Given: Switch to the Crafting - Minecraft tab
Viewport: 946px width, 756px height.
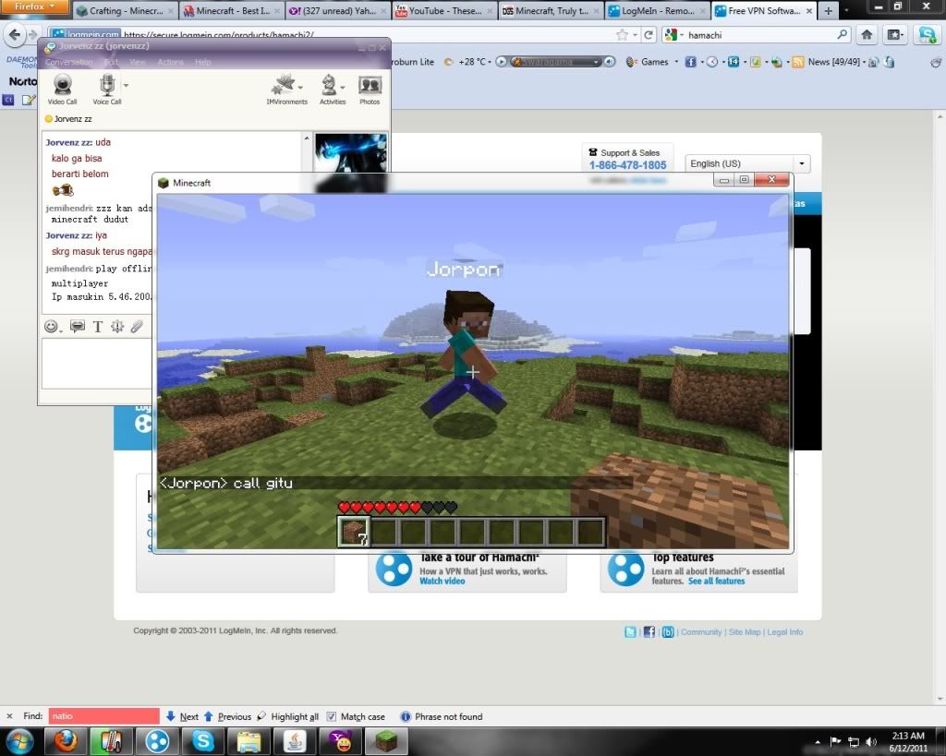Looking at the screenshot, I should pos(126,11).
